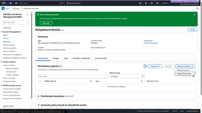Open Roles in sidebar
This screenshot has width=202, height=113.
pos(5,35)
